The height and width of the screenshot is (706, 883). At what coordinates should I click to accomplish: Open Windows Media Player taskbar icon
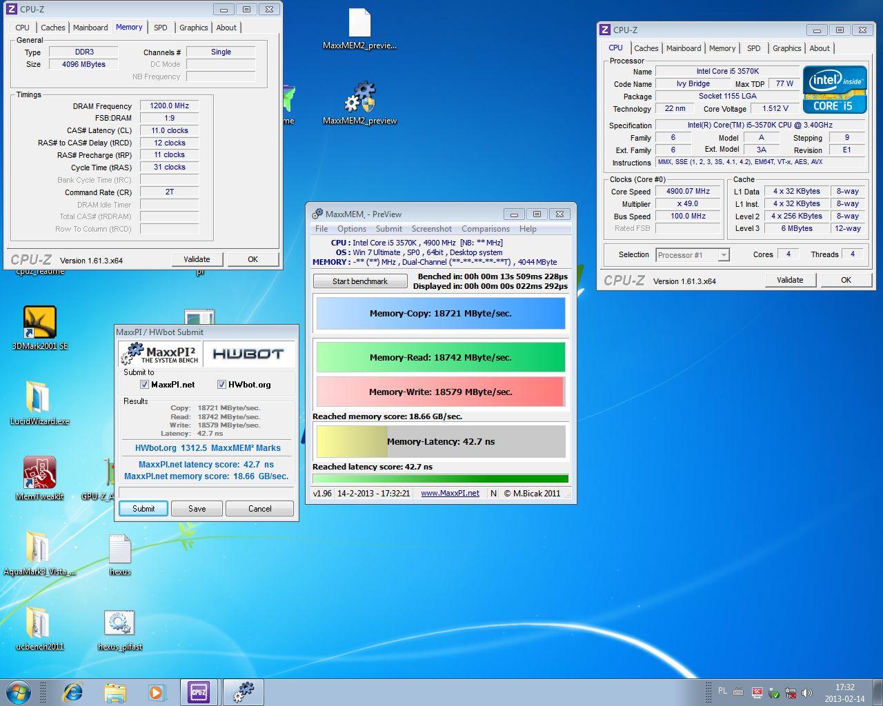point(157,692)
